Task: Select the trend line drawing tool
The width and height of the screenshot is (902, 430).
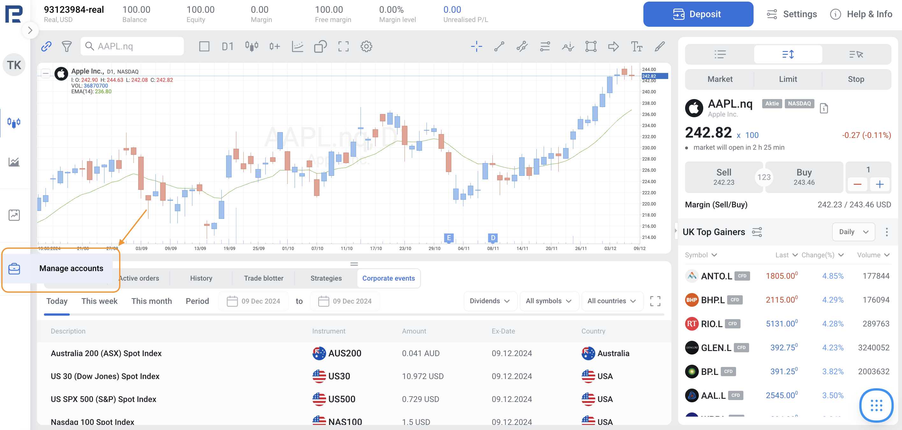Action: point(499,46)
